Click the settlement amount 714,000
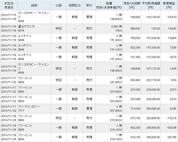 pos(135,109)
